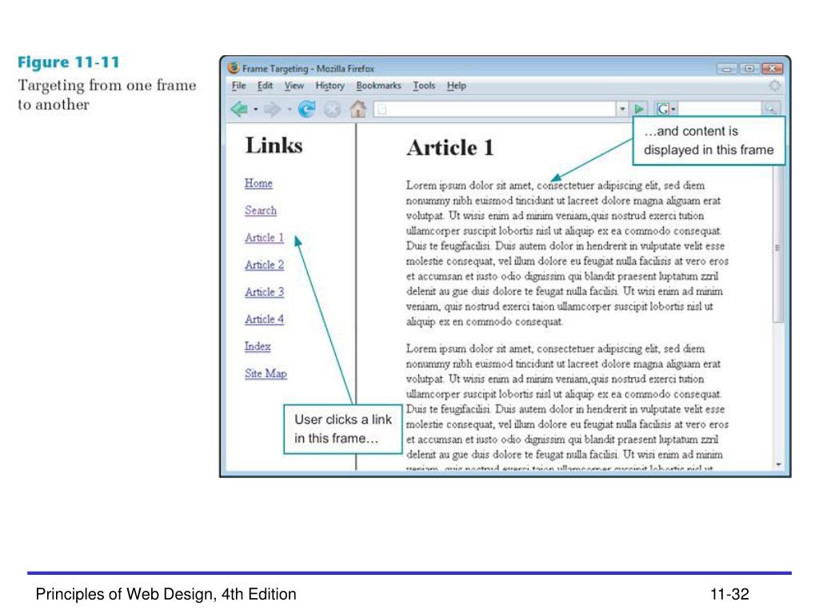Screen dimensions: 819x614
Task: Click the Google search engine icon
Action: [x=663, y=109]
